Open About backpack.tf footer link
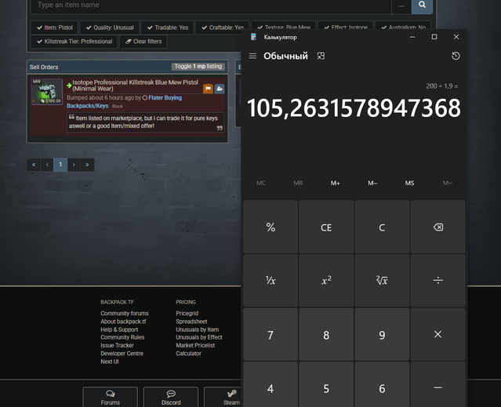501x407 pixels. click(x=123, y=322)
